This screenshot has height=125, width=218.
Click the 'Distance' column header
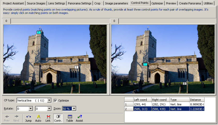point(197,99)
